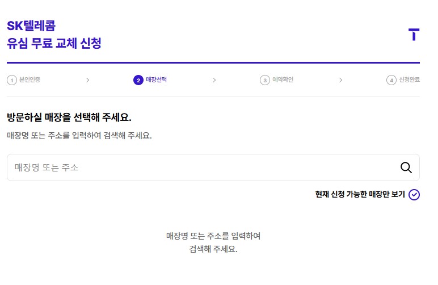
Task: Click the magnifier search icon
Action: (x=406, y=167)
